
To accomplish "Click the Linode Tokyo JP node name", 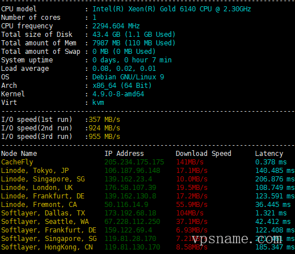I will point(35,171).
